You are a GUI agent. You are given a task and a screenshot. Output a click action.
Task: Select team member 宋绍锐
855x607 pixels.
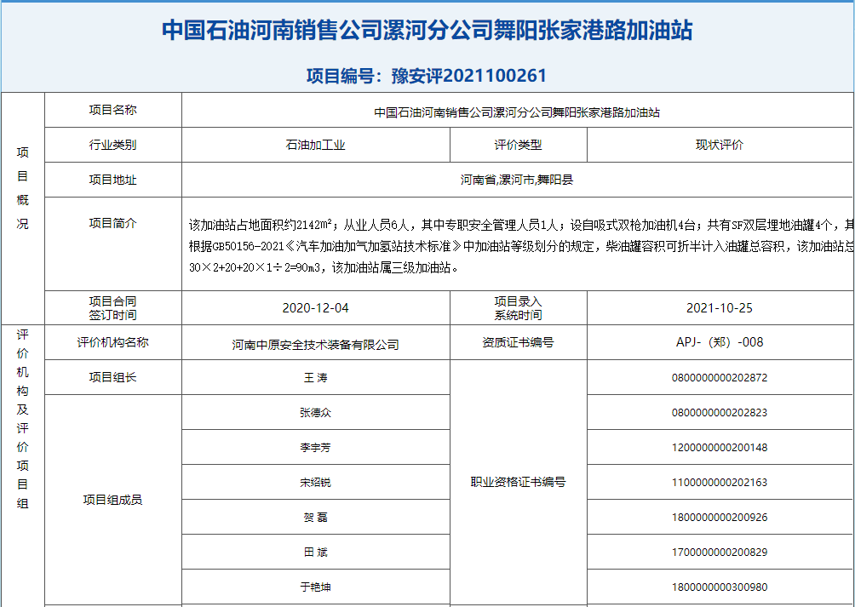click(316, 483)
